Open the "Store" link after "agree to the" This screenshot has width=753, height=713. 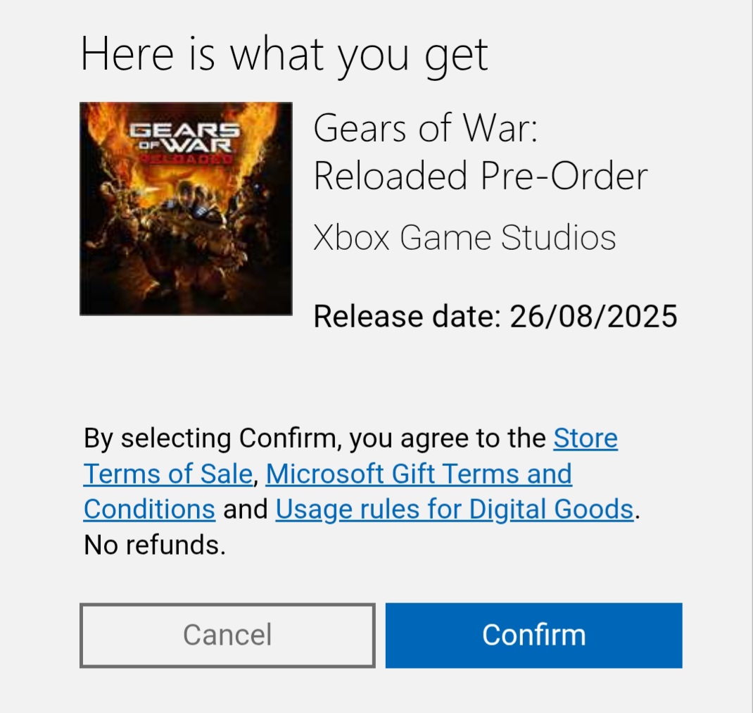click(x=586, y=438)
